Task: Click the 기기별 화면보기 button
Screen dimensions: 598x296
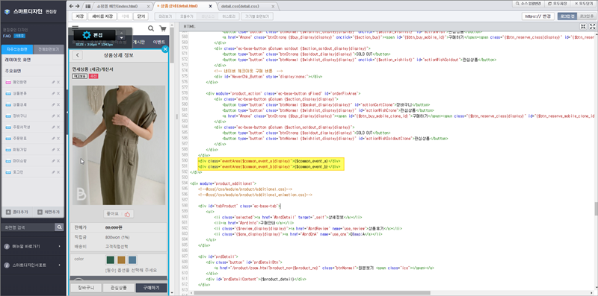Action: 257,16
